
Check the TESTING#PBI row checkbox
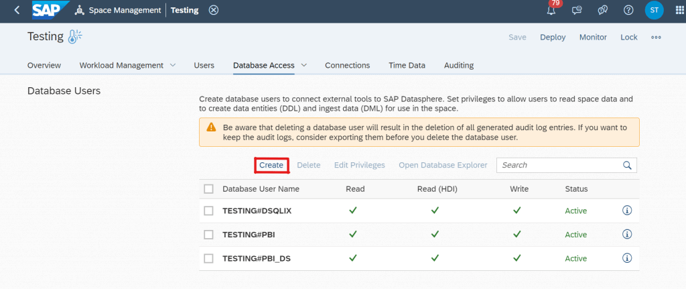click(x=209, y=235)
